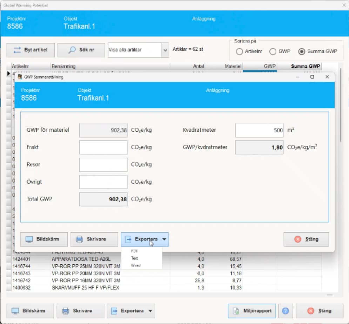This screenshot has width=349, height=324.
Task: Click the Byt artikel swap button
Action: tap(30, 50)
